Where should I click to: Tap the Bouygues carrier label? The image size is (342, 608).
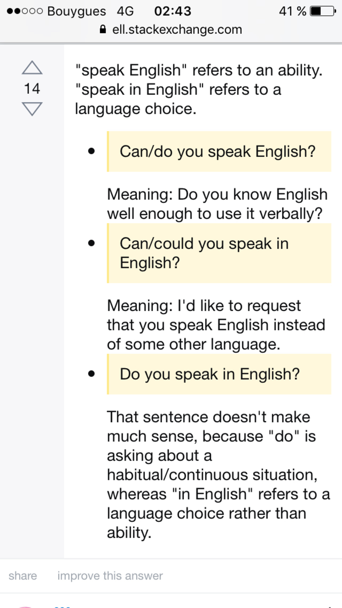[77, 11]
